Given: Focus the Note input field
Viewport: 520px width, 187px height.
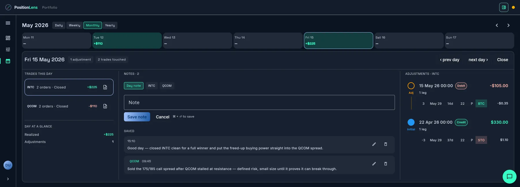Looking at the screenshot, I should pyautogui.click(x=259, y=102).
